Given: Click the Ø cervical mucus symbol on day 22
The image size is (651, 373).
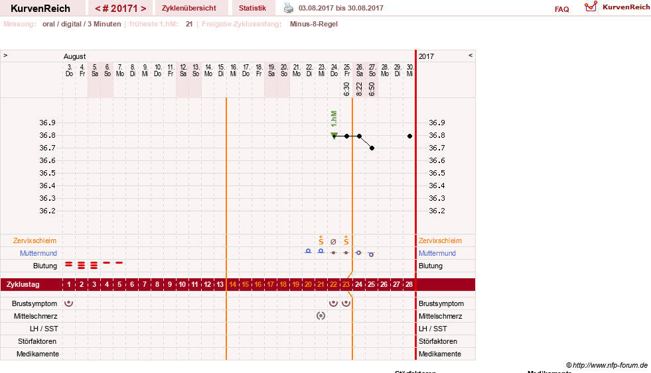Looking at the screenshot, I should (333, 242).
